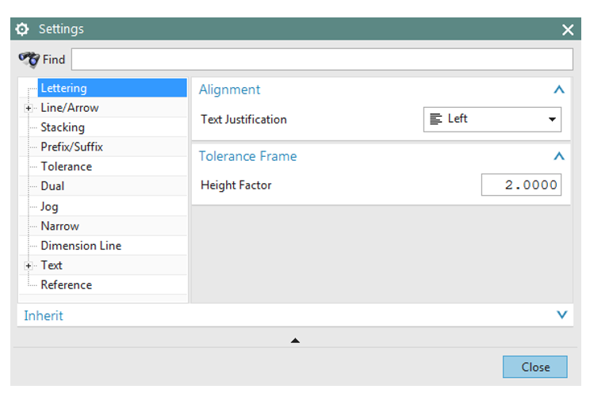This screenshot has width=590, height=393.
Task: Expand the Text tree node
Action: [x=29, y=266]
